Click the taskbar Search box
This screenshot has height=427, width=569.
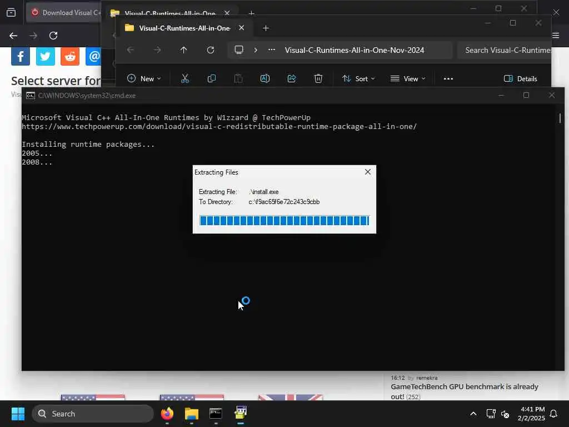coord(93,414)
